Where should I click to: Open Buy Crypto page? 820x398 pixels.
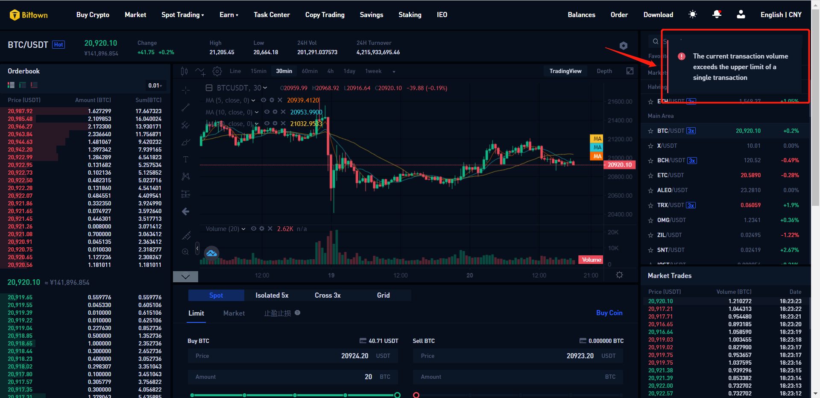[x=93, y=15]
